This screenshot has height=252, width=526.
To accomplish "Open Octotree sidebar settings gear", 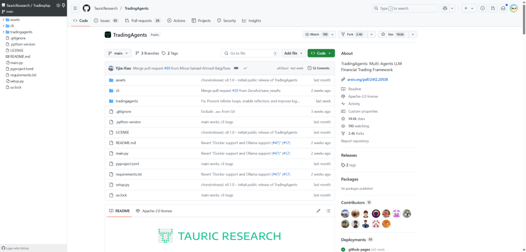I will tap(58, 5).
